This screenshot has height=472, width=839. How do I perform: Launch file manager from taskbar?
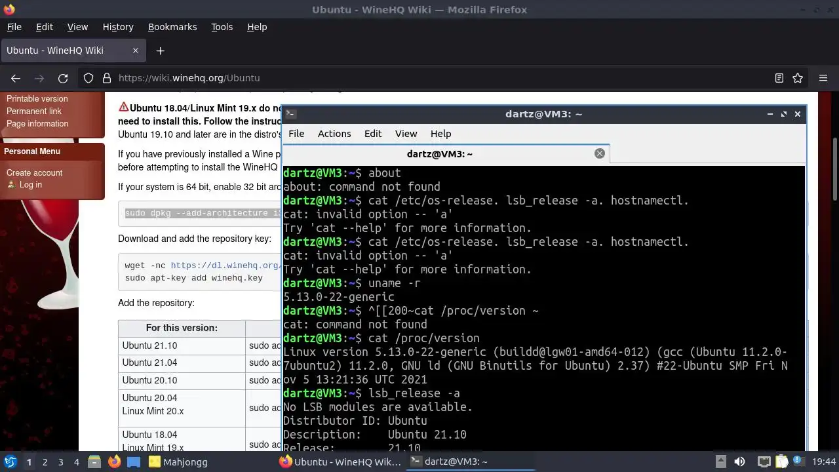(x=94, y=462)
